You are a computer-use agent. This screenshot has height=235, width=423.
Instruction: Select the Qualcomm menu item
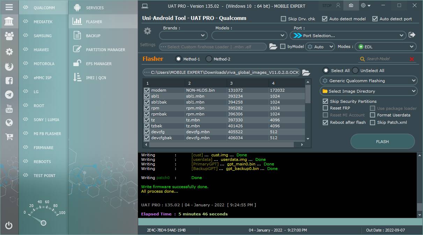[x=43, y=7]
